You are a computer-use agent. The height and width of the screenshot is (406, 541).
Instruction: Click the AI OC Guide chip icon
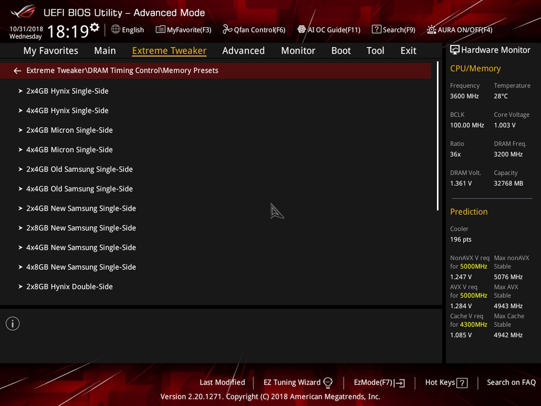[302, 30]
